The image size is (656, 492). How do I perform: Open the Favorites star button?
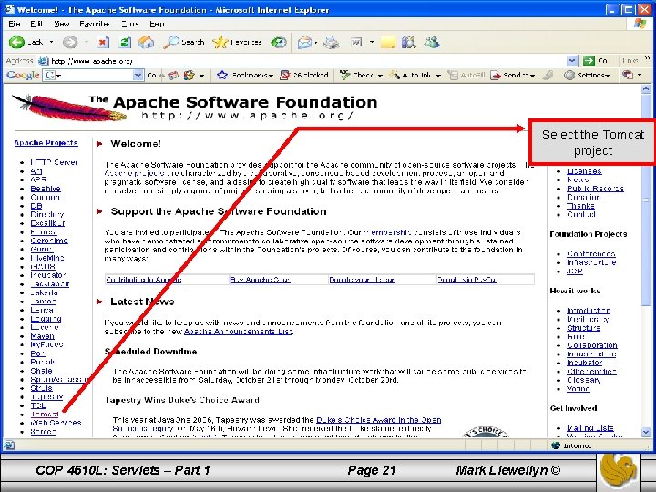click(237, 42)
